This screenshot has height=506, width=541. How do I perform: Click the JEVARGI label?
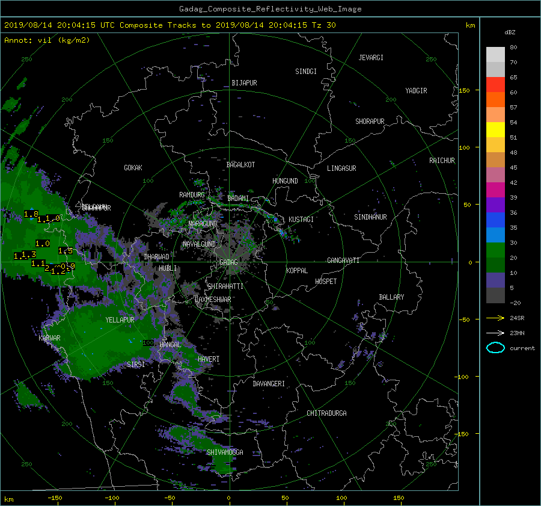click(x=371, y=58)
